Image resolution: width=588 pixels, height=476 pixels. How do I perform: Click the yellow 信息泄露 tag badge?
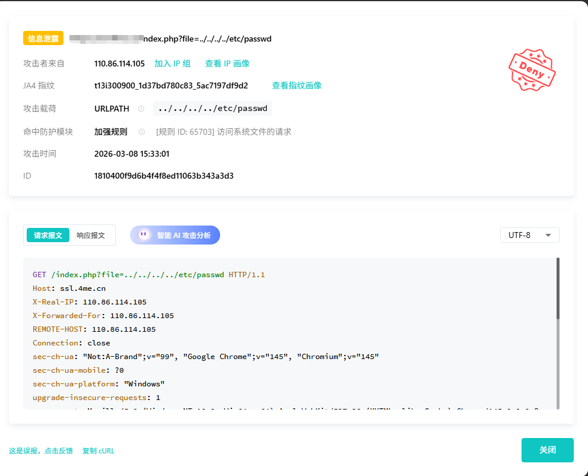point(43,39)
